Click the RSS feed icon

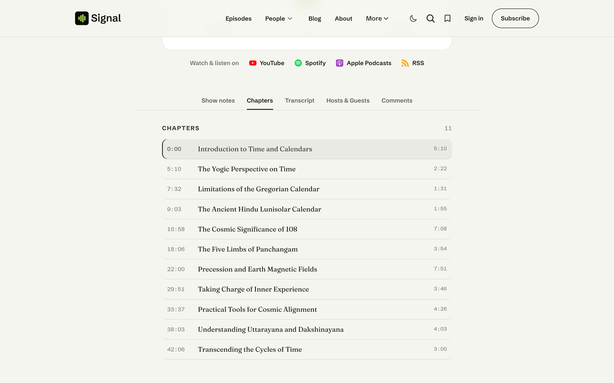coord(405,63)
